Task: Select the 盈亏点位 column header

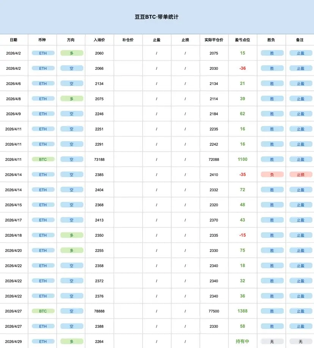Action: pyautogui.click(x=243, y=40)
